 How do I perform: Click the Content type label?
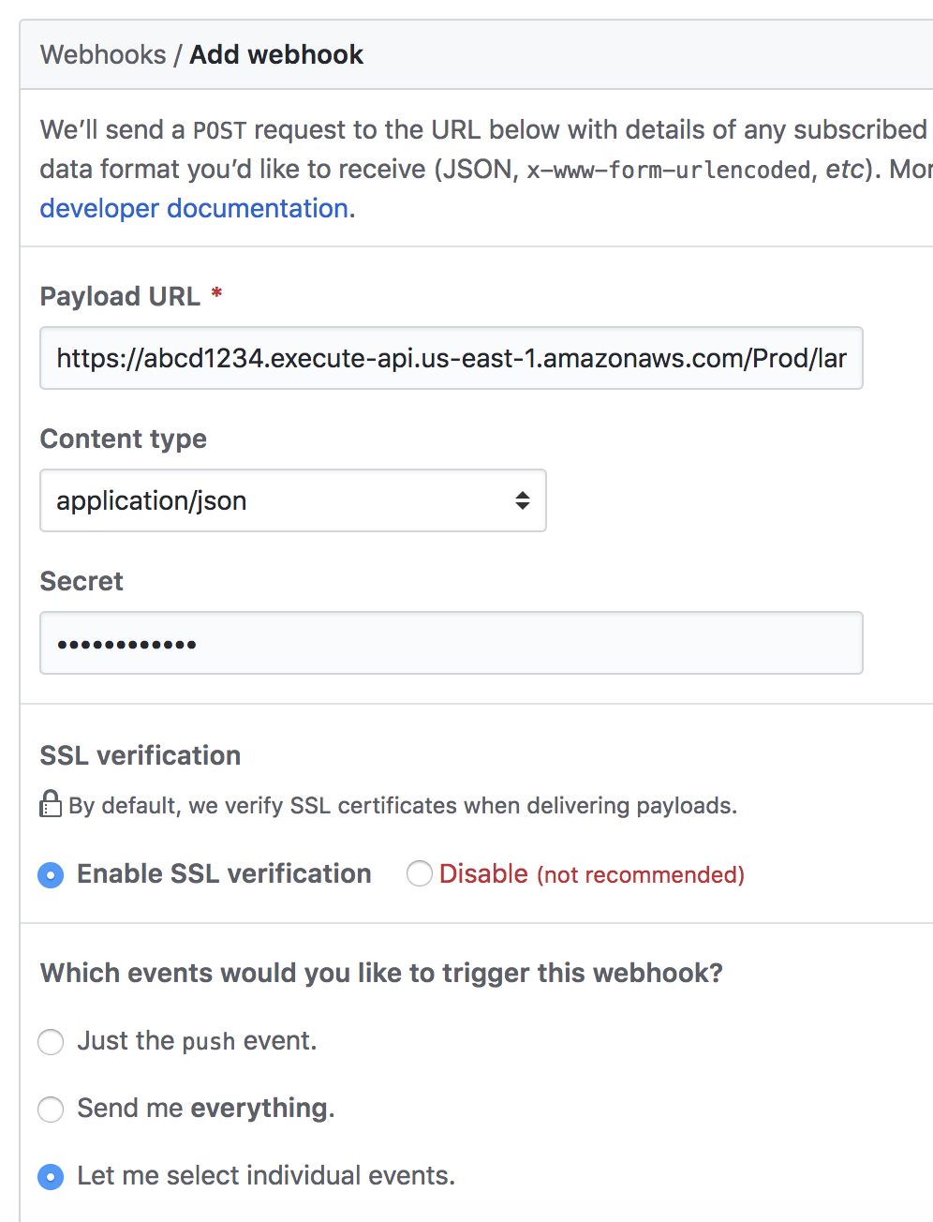click(x=124, y=439)
